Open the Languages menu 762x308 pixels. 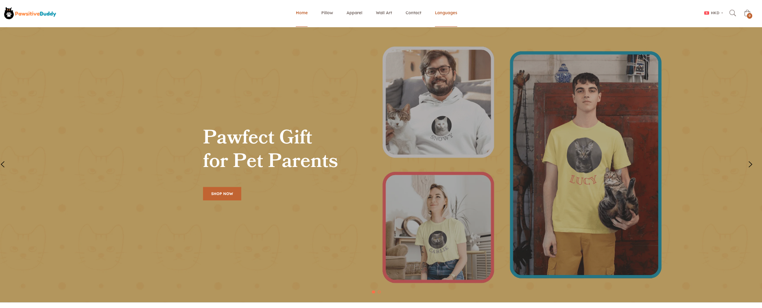tap(446, 13)
